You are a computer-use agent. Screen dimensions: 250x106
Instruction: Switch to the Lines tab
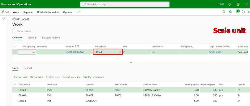(15, 68)
